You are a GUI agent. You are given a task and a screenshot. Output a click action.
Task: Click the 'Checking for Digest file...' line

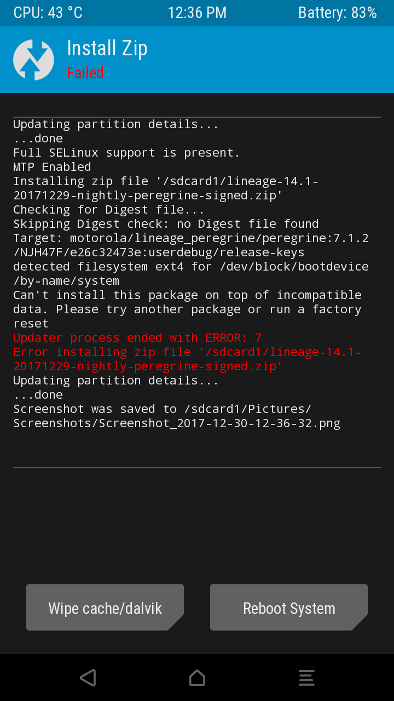109,209
